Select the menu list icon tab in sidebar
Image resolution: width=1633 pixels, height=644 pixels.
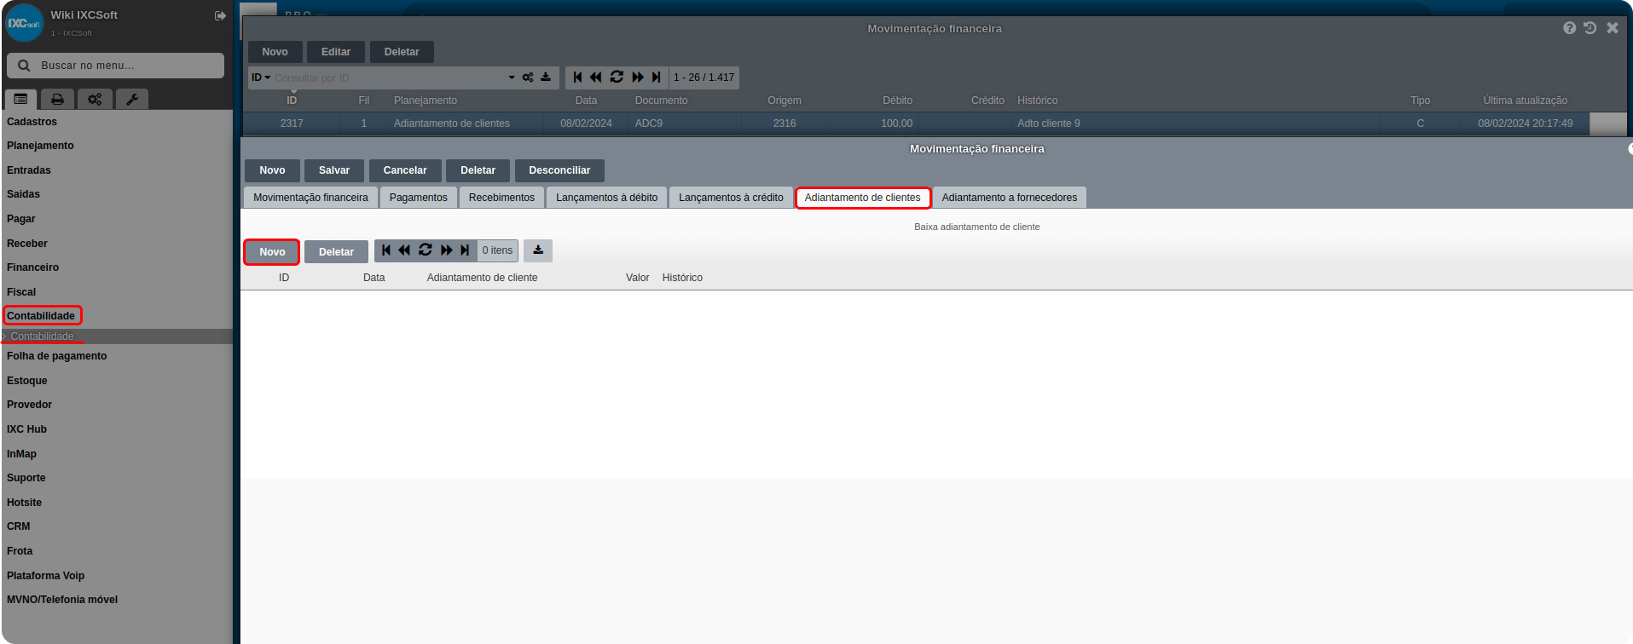pyautogui.click(x=20, y=100)
